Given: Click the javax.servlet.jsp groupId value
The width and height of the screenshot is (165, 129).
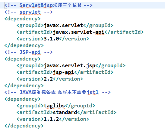Looking at the screenshot, I should [x=69, y=66].
